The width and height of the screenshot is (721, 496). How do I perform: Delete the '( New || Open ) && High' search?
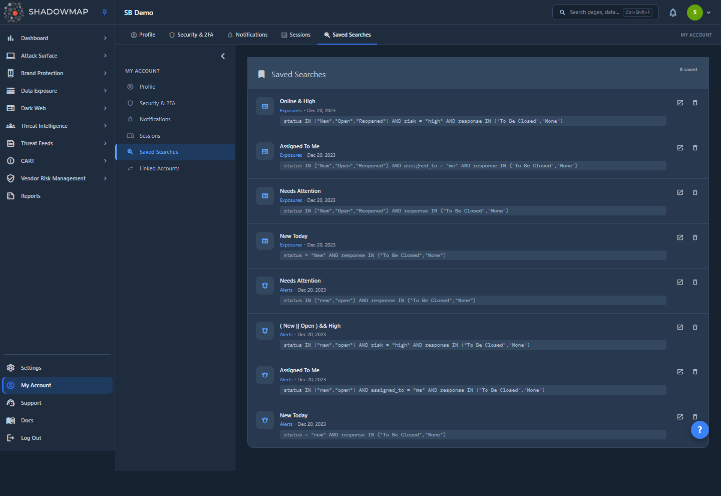click(x=695, y=327)
